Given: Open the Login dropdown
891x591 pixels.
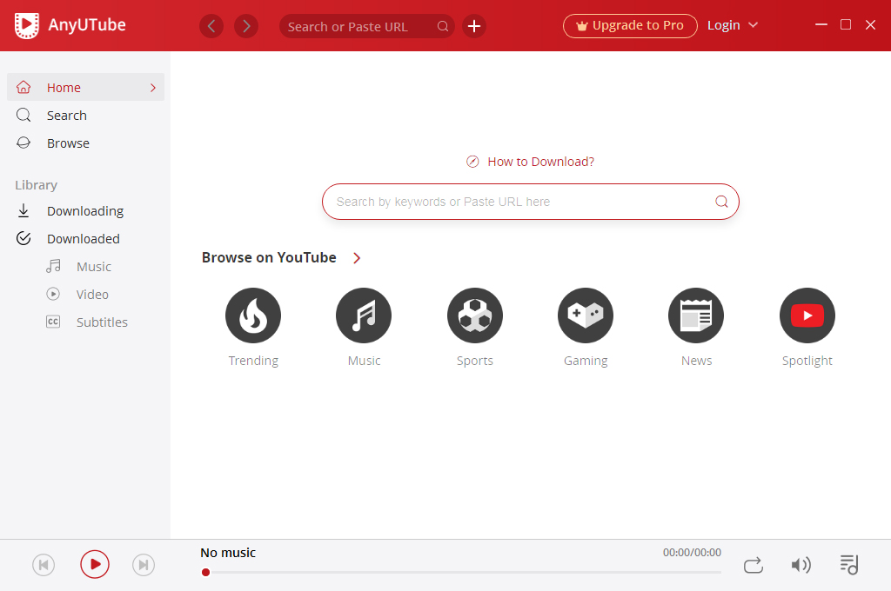Looking at the screenshot, I should tap(733, 25).
